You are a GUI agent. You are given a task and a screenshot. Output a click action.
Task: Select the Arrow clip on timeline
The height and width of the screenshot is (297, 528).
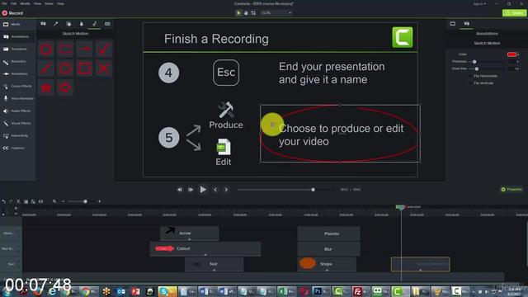(x=189, y=233)
